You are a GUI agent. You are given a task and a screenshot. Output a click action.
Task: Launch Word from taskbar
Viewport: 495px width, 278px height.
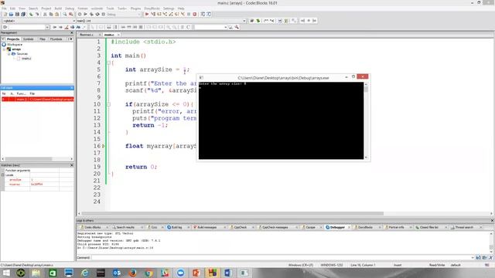pyautogui.click(x=228, y=273)
